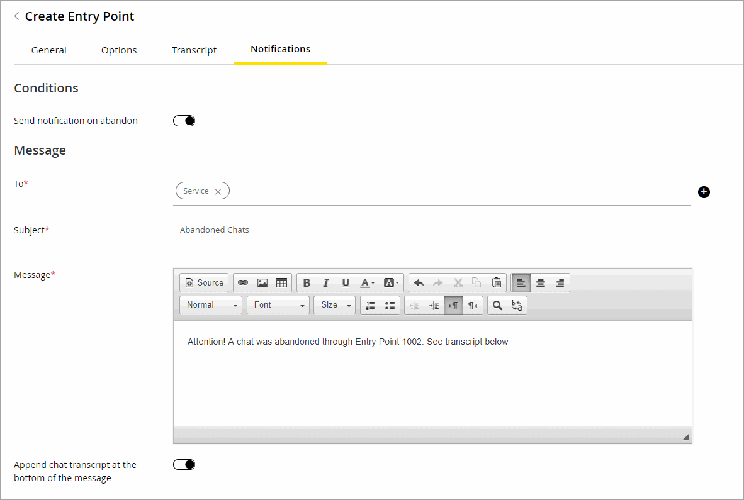Remove the Service recipient chip

pos(218,191)
